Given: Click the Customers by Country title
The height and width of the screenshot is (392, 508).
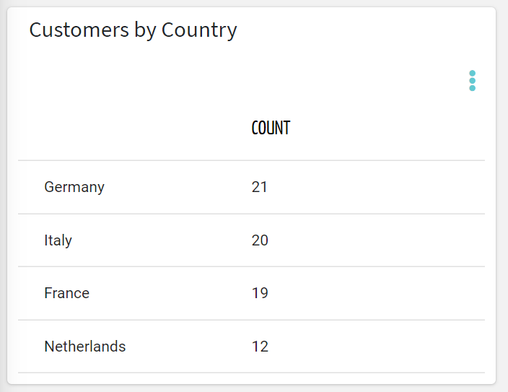Looking at the screenshot, I should (133, 30).
